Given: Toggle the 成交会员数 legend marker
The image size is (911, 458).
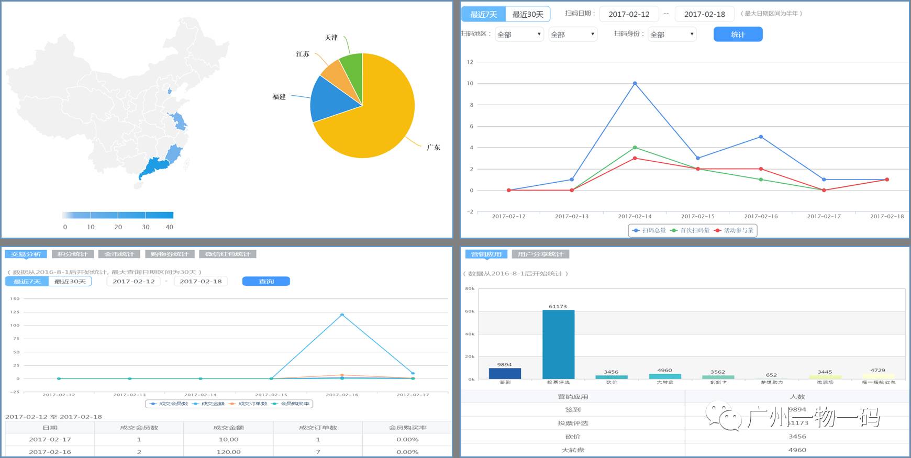Looking at the screenshot, I should pyautogui.click(x=153, y=404).
